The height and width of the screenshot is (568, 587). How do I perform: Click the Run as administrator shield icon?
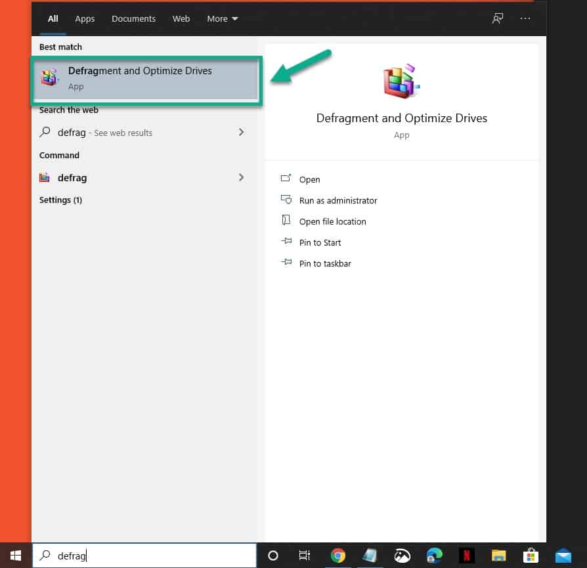pyautogui.click(x=286, y=199)
